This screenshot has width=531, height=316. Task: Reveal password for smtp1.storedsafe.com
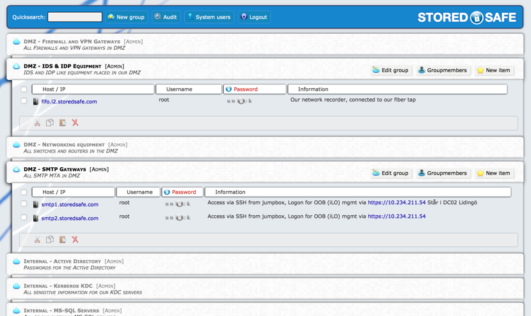pyautogui.click(x=178, y=204)
